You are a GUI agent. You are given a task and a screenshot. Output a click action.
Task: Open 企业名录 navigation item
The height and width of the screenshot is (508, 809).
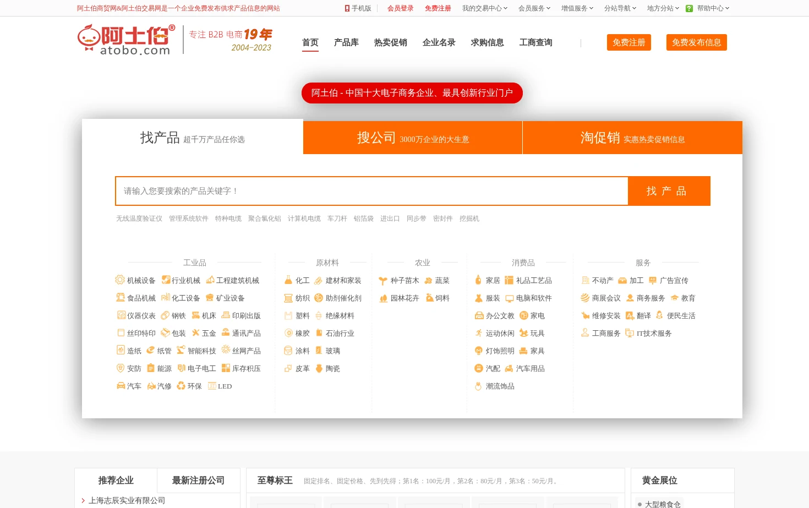coord(439,42)
